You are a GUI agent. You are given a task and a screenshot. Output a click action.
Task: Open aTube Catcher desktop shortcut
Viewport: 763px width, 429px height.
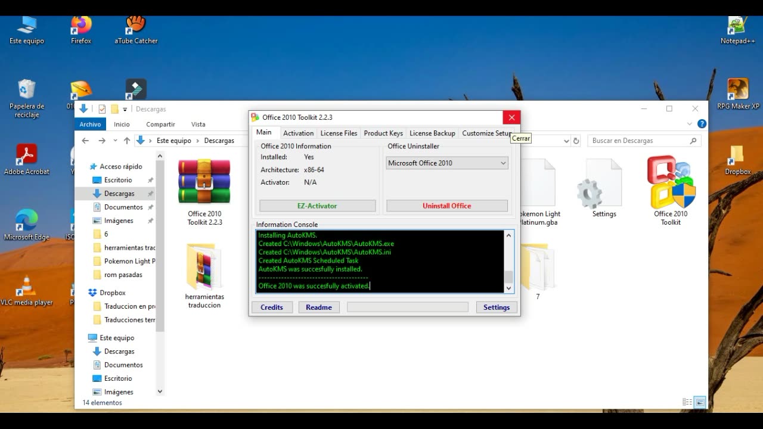click(136, 29)
